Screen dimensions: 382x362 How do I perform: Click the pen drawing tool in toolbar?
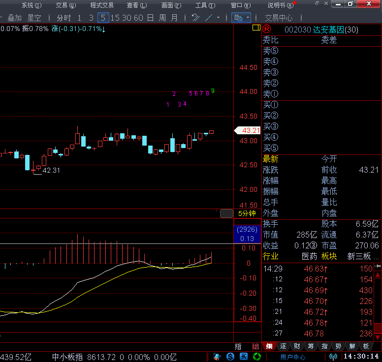pos(195,18)
